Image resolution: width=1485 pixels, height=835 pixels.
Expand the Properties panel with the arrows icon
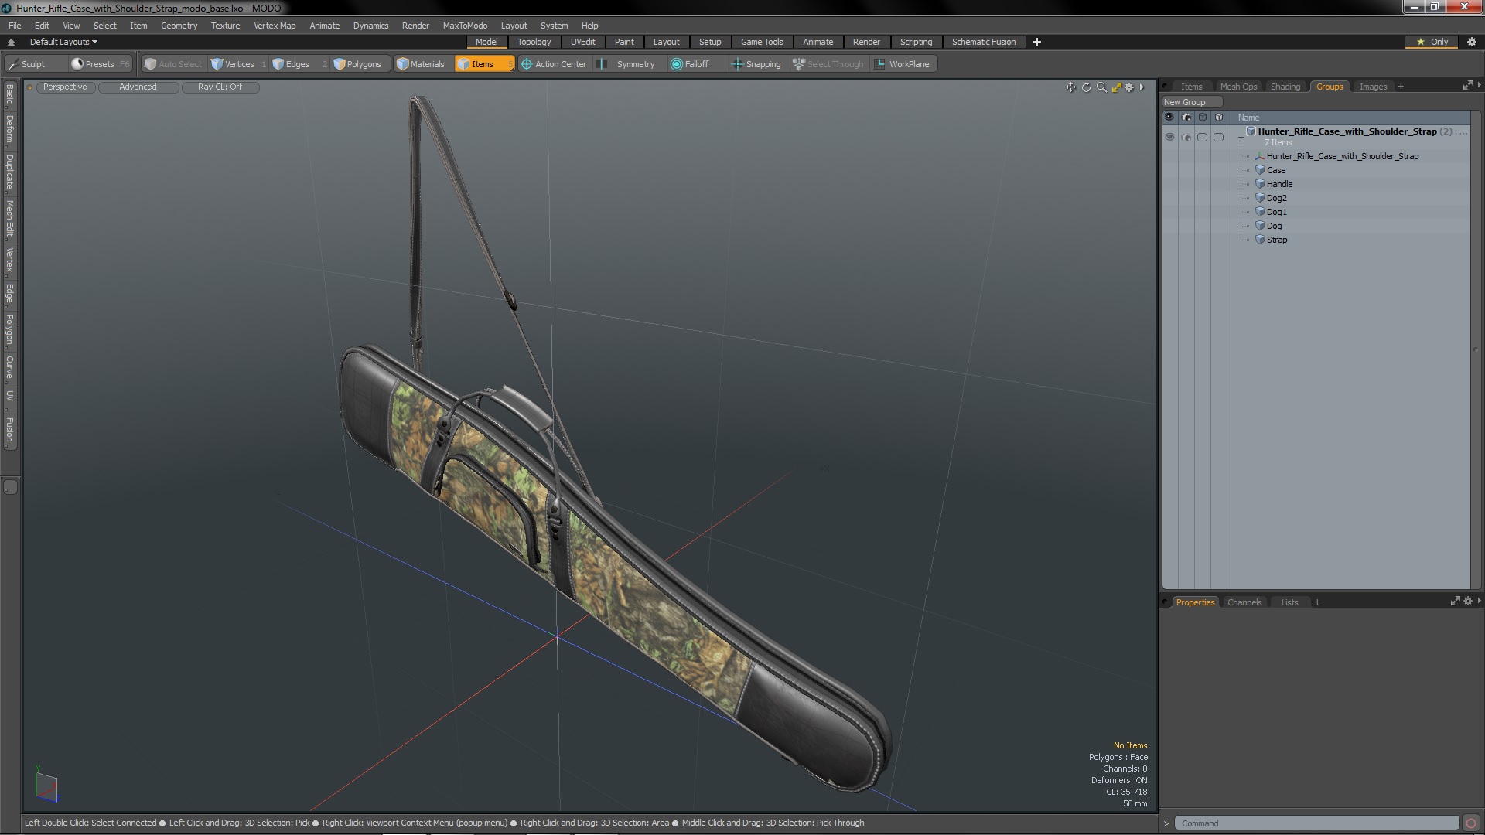[x=1455, y=601]
